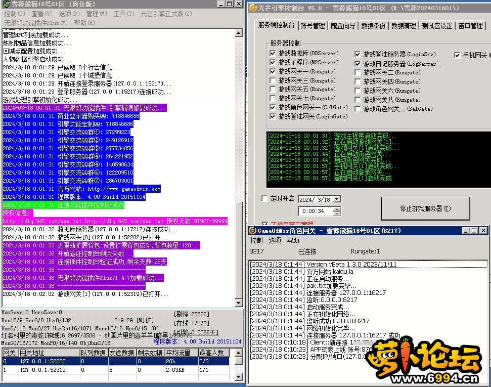Switch to the 数据备份 tab
The image size is (491, 387).
[x=373, y=26]
